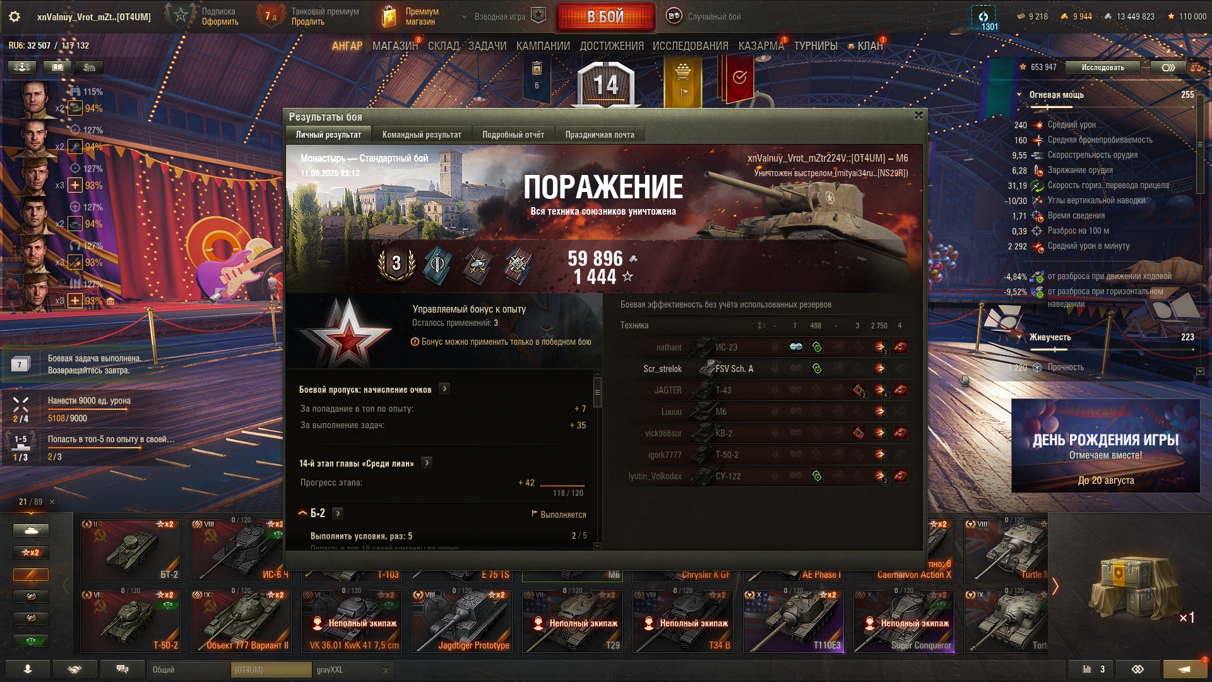The height and width of the screenshot is (682, 1212).
Task: Switch to Командный результат tab
Action: click(x=422, y=135)
